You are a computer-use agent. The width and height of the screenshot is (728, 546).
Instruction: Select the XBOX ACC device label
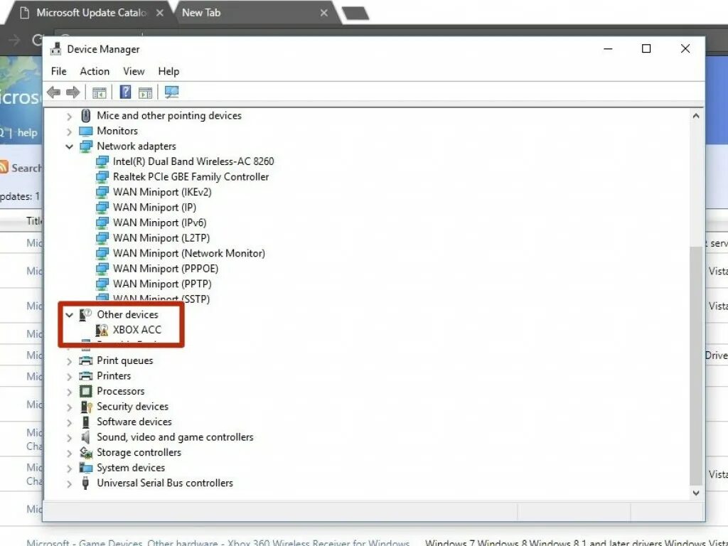[137, 330]
